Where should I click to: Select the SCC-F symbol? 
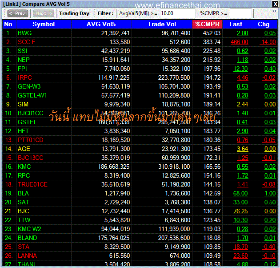click(26, 42)
